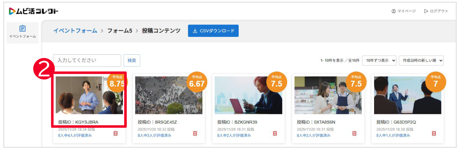Click the 1-10件を表示／全16件 count text

tap(340, 60)
